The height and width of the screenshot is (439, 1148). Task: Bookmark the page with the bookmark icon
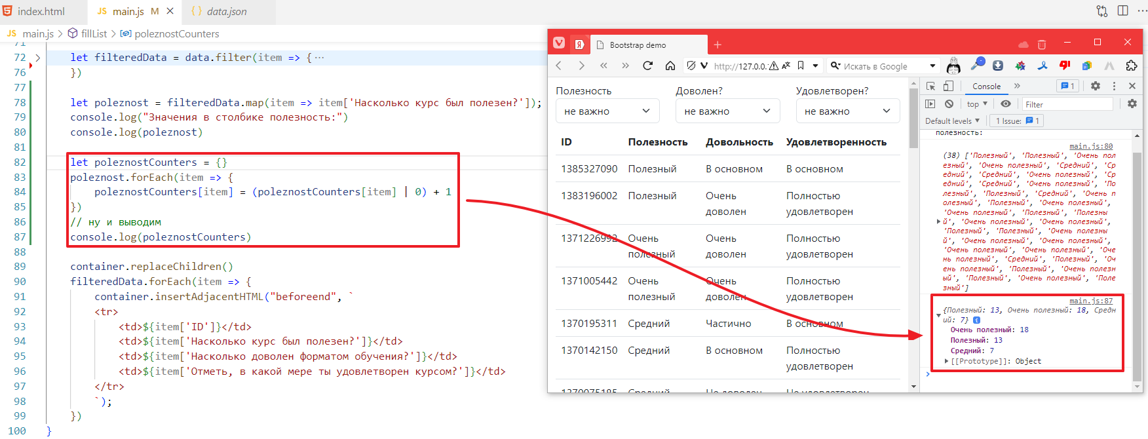tap(801, 66)
